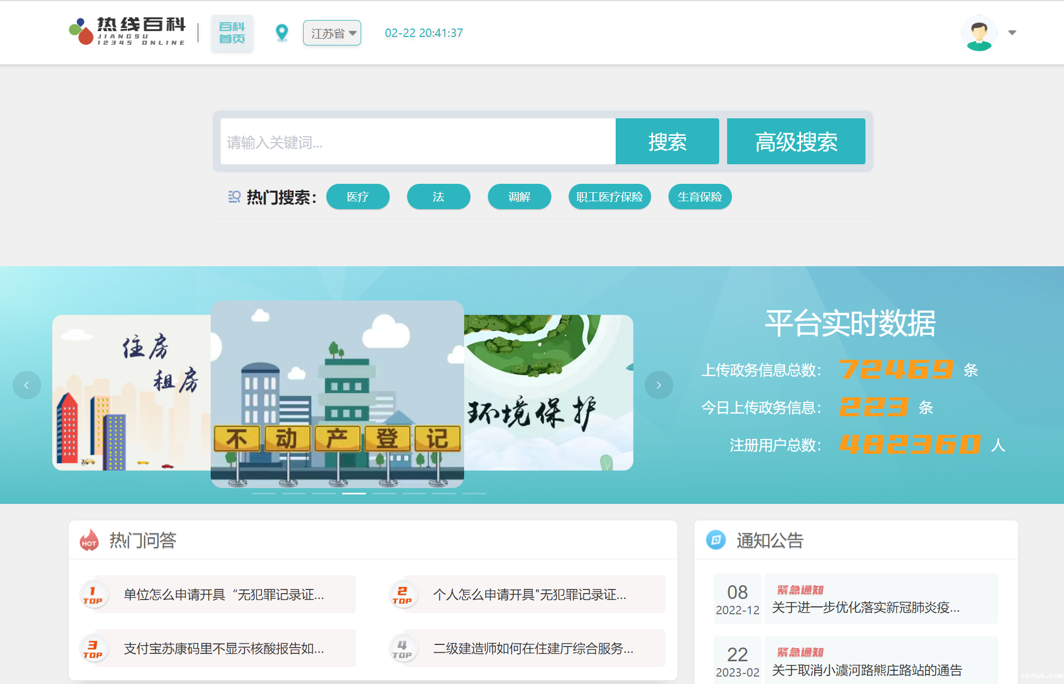This screenshot has width=1064, height=684.
Task: Click the TOP 1 rank badge
Action: pyautogui.click(x=93, y=595)
